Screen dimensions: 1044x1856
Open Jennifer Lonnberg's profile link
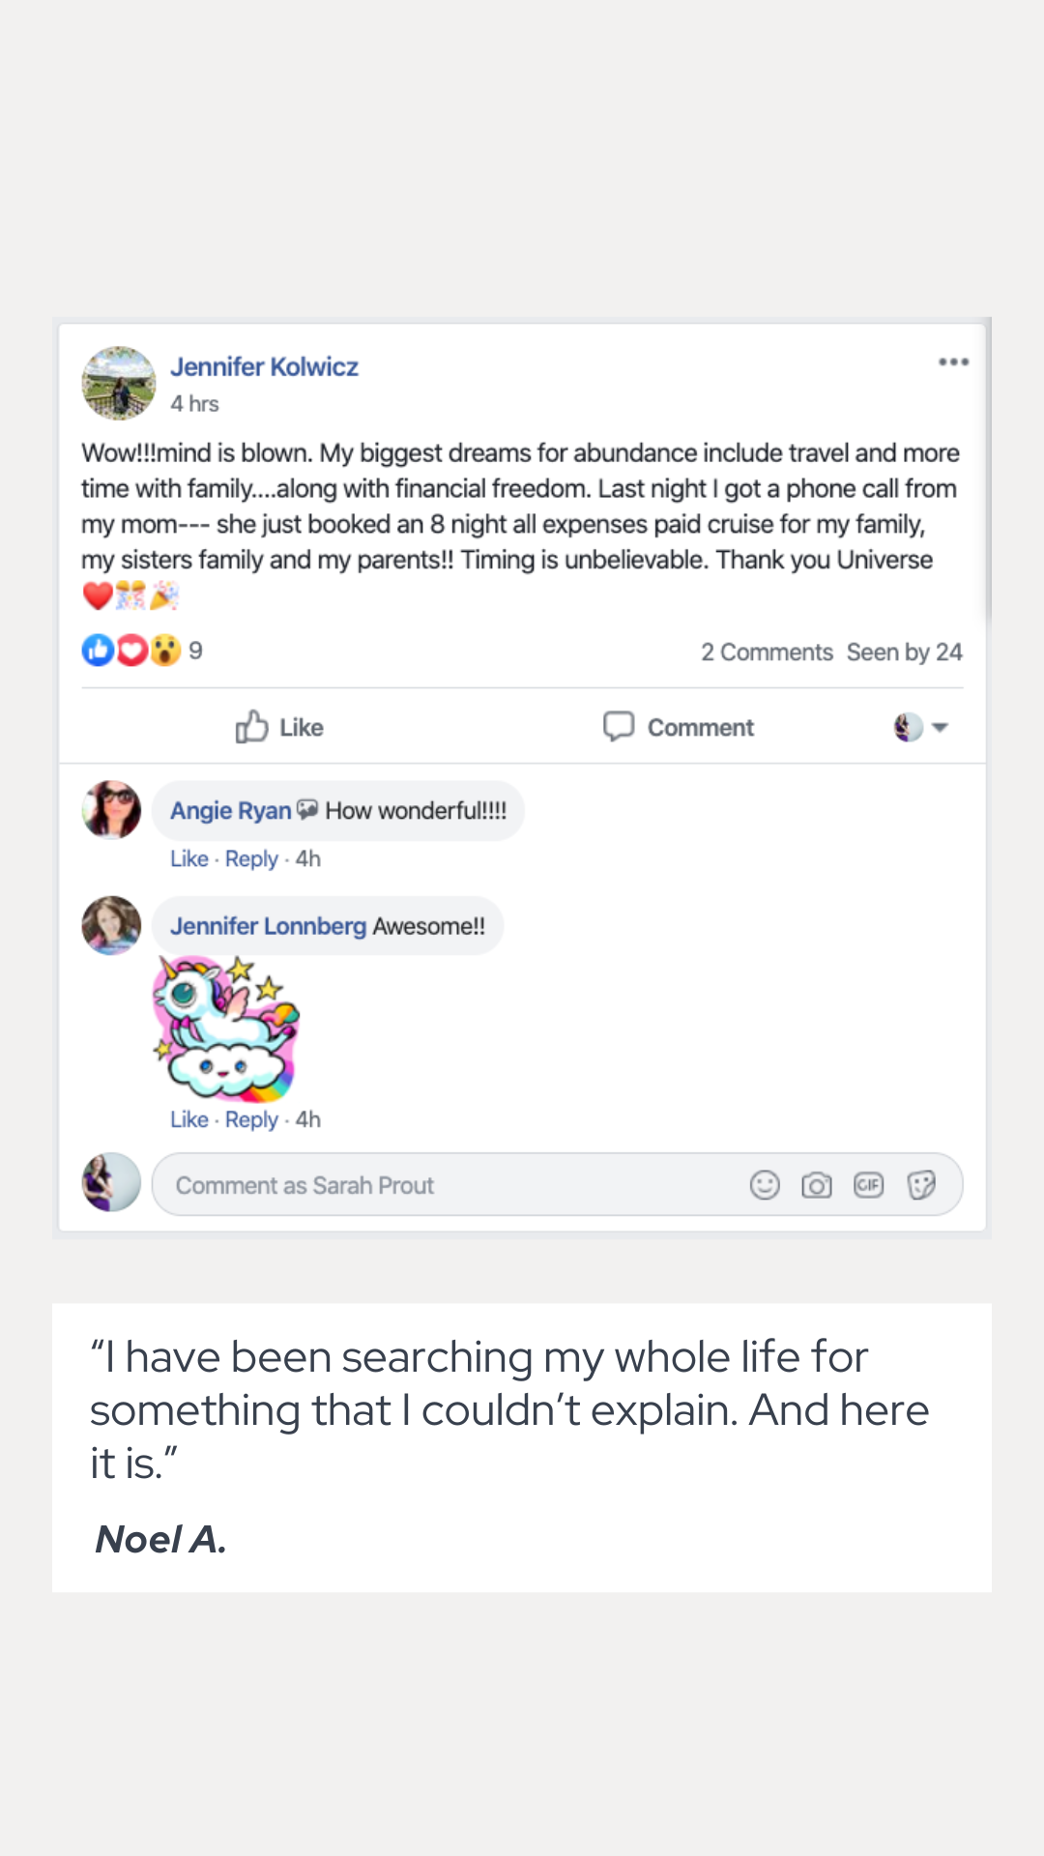(268, 926)
